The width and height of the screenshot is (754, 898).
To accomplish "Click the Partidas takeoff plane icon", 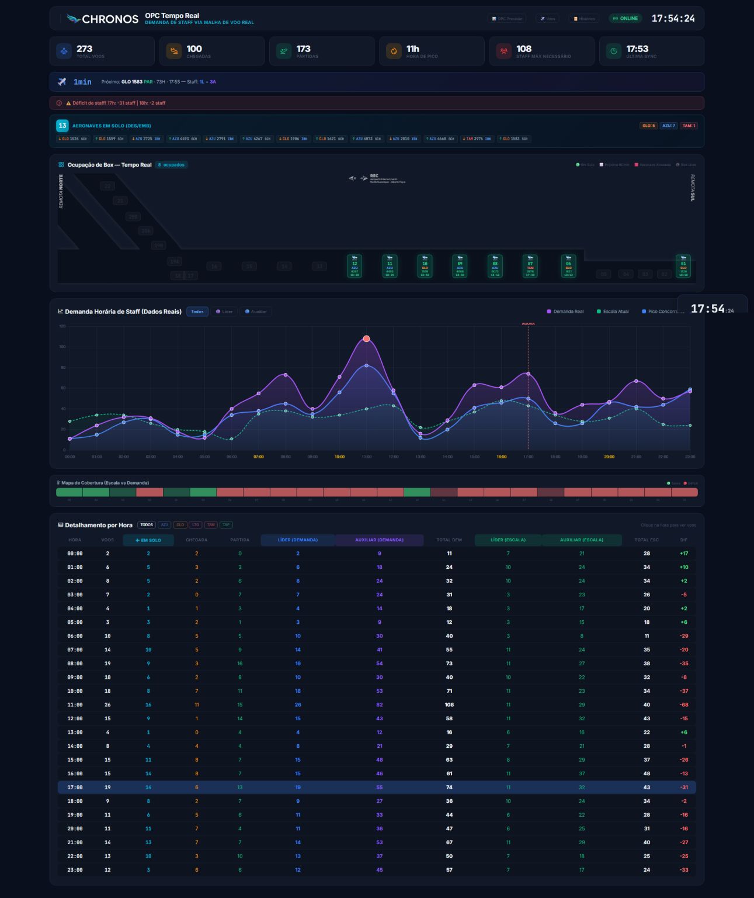I will [x=284, y=51].
